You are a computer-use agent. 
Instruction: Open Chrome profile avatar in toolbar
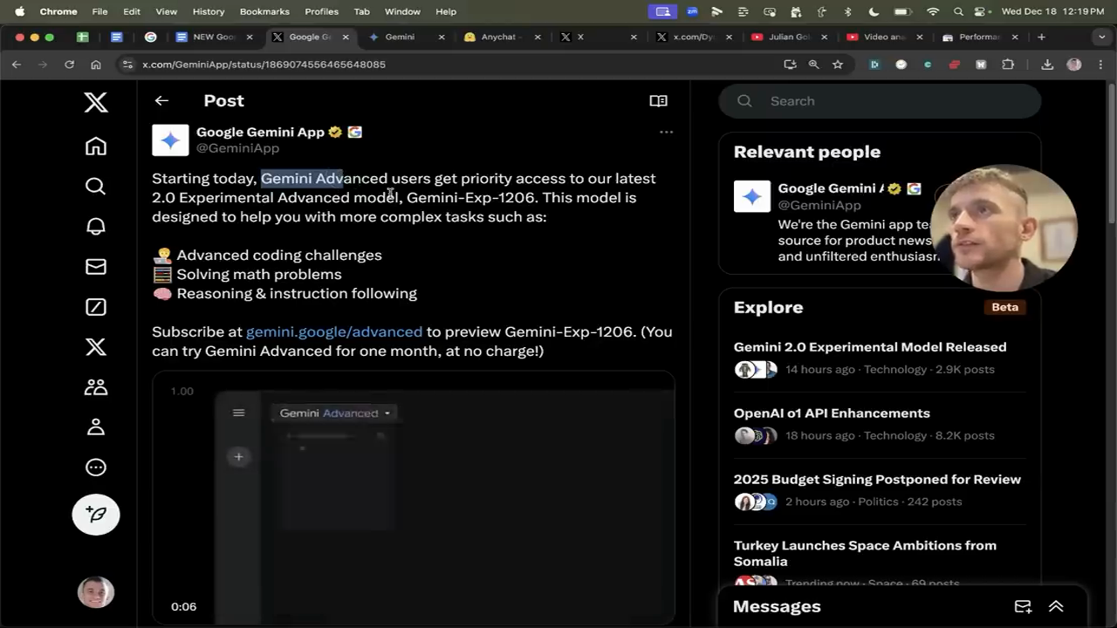1074,64
